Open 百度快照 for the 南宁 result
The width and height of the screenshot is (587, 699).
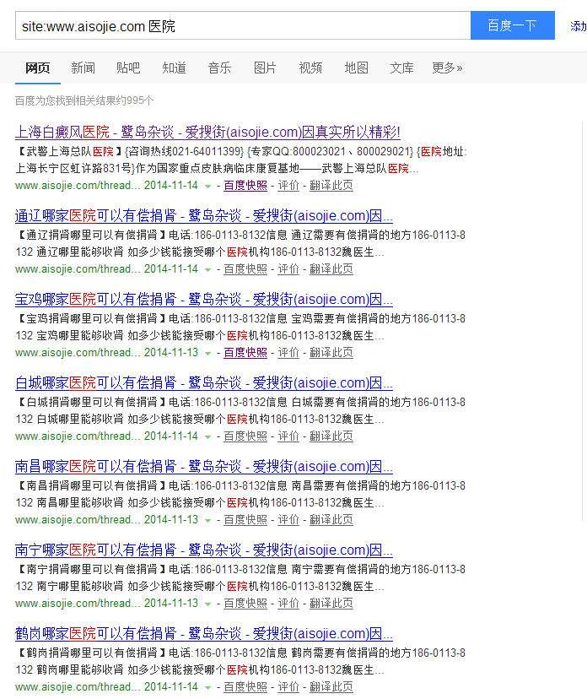(x=245, y=604)
